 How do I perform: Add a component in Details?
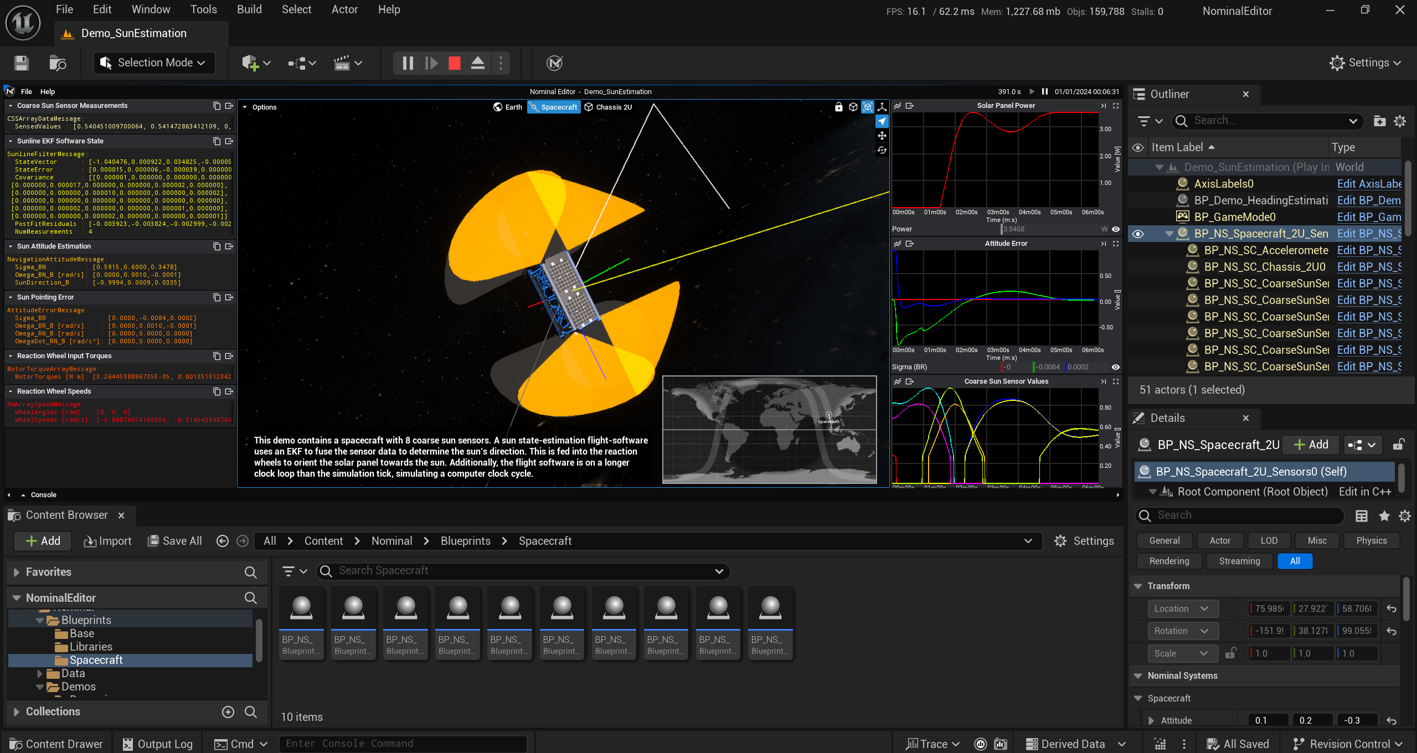point(1311,445)
